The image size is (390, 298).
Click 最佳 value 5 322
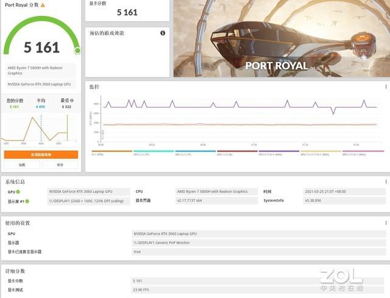coord(66,107)
